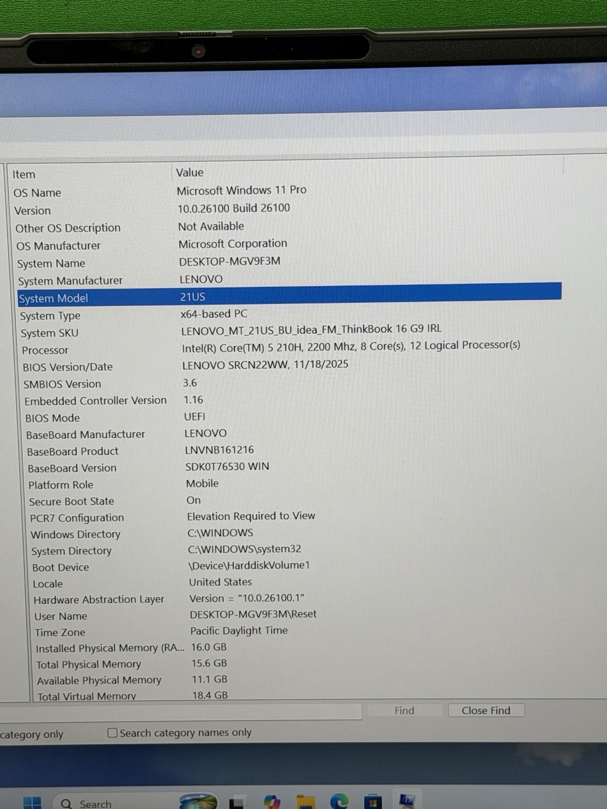Select the 'System Directory' label
The width and height of the screenshot is (607, 809).
71,551
